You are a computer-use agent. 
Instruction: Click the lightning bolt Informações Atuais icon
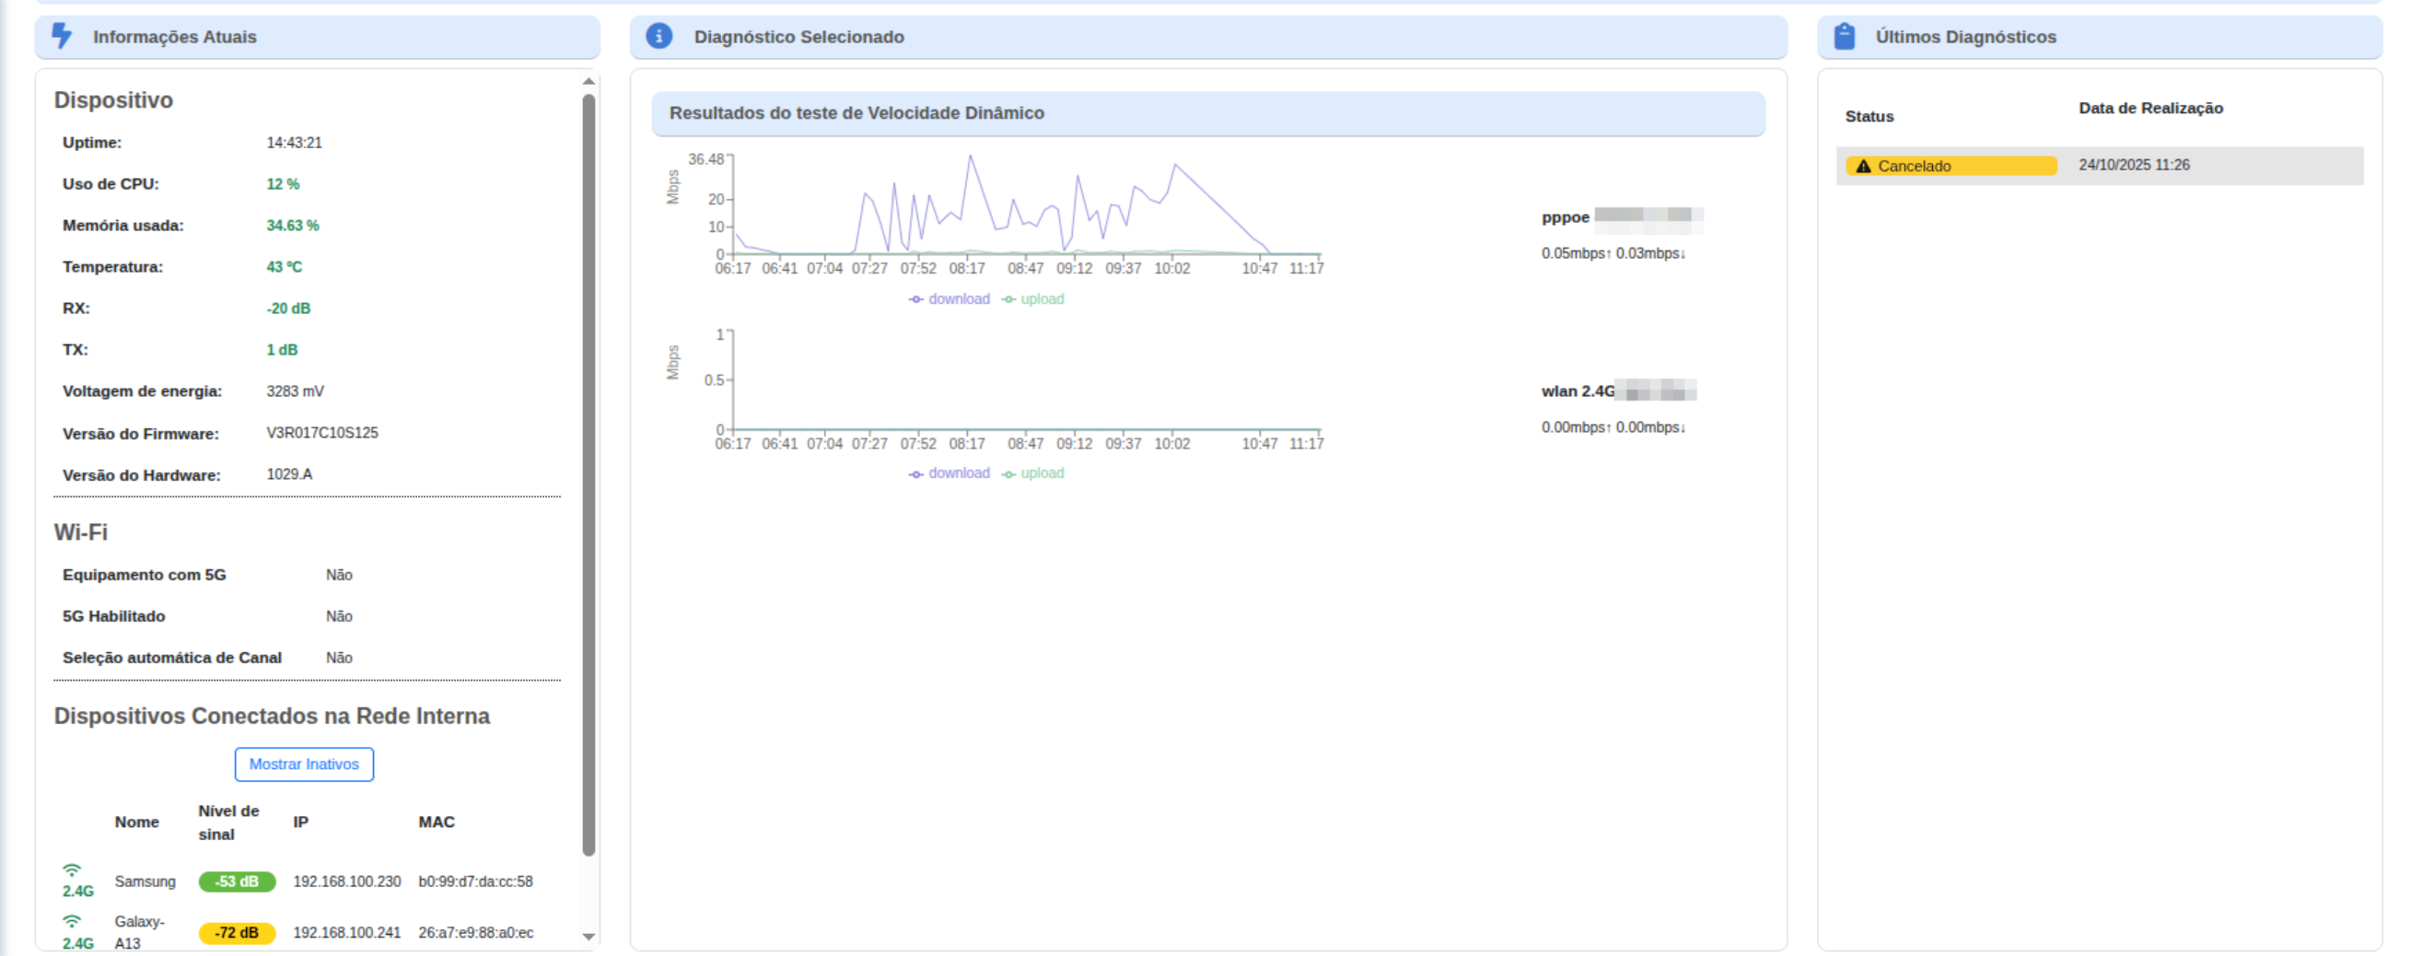pos(62,36)
